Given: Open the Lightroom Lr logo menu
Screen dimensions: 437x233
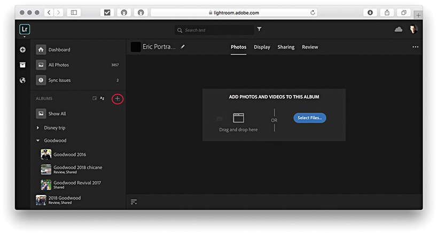Looking at the screenshot, I should (x=25, y=29).
